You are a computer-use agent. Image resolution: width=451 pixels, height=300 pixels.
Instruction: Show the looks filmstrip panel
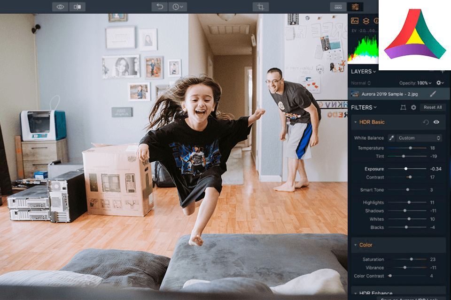[x=338, y=7]
